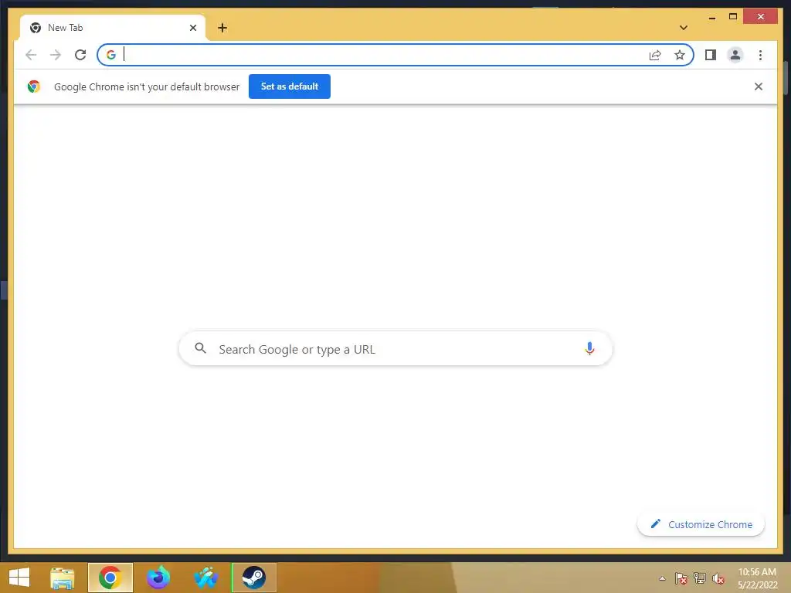791x593 pixels.
Task: Minimize the Chrome window
Action: (711, 17)
